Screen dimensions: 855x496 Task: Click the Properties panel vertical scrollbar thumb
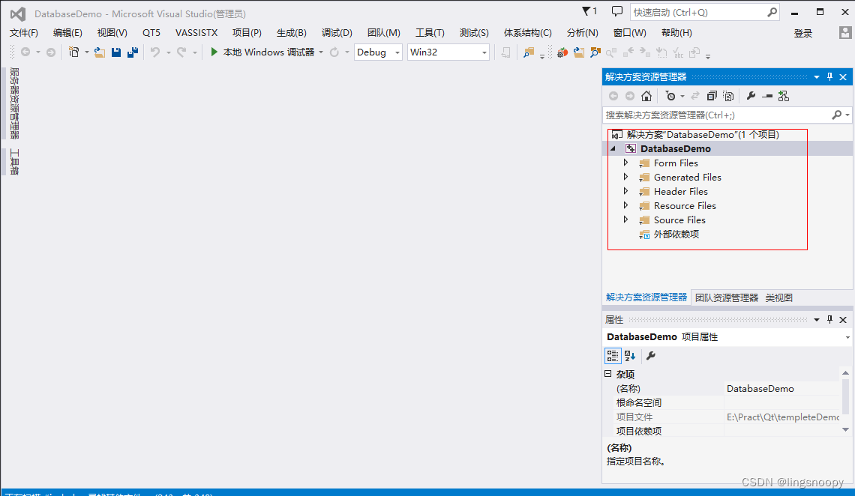pyautogui.click(x=845, y=396)
